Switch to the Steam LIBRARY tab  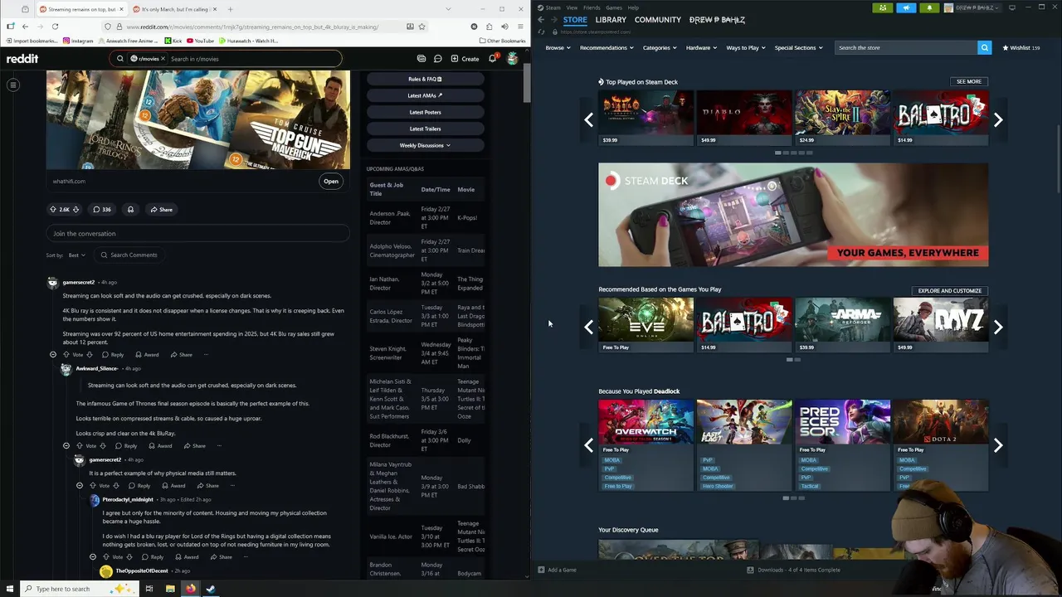click(x=611, y=19)
